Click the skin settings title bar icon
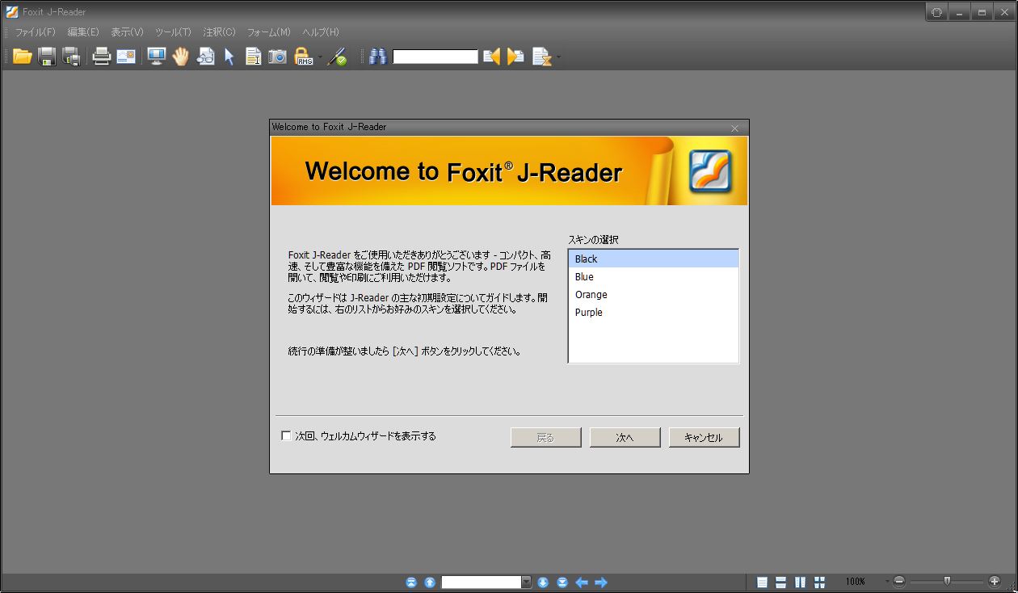The image size is (1018, 593). click(937, 12)
